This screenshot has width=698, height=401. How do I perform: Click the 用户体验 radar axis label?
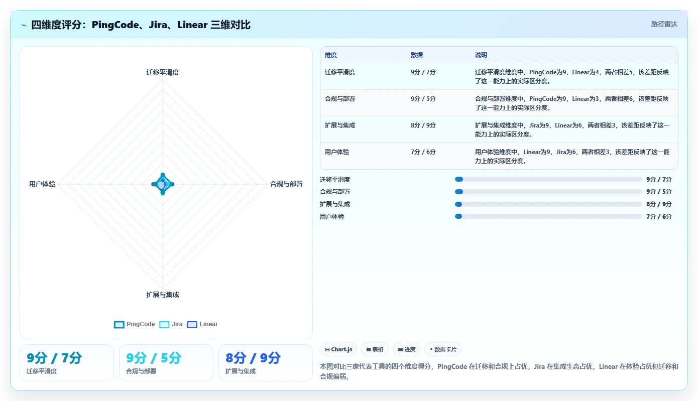pos(42,184)
